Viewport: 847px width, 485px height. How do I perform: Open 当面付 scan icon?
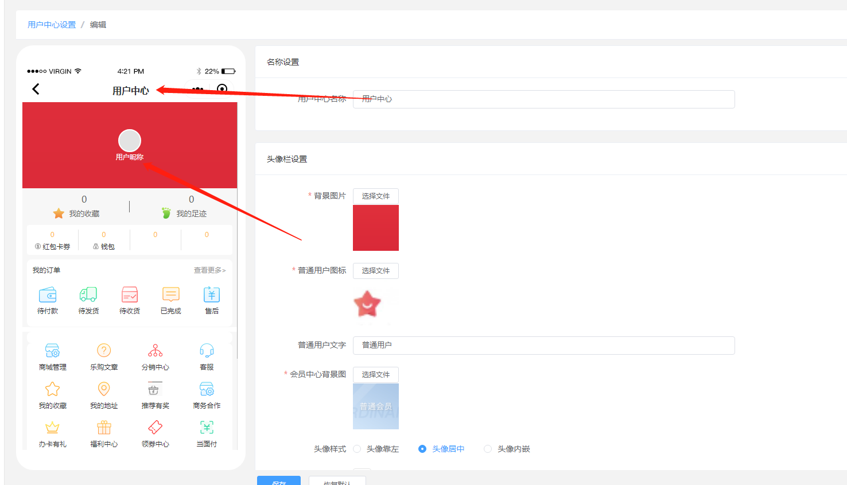pos(207,428)
